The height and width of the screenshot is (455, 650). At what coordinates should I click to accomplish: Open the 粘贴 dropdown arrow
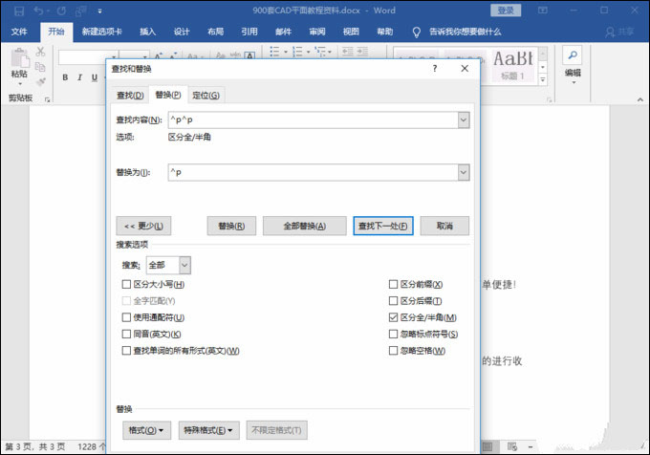coord(19,84)
